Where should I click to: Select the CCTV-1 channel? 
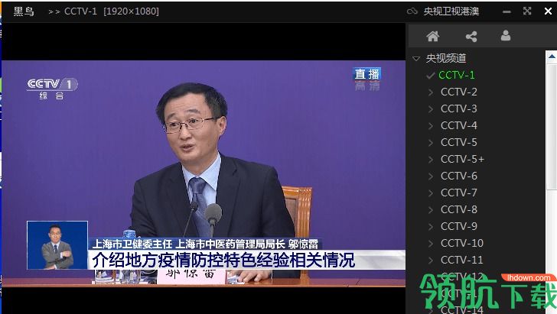tap(456, 75)
